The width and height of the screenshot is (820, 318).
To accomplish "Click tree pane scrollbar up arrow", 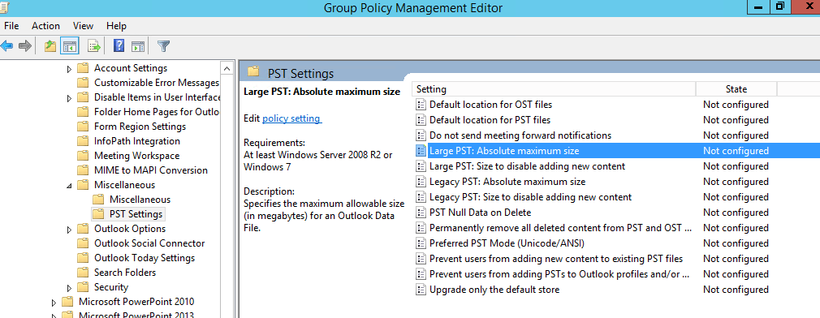I will tap(227, 68).
